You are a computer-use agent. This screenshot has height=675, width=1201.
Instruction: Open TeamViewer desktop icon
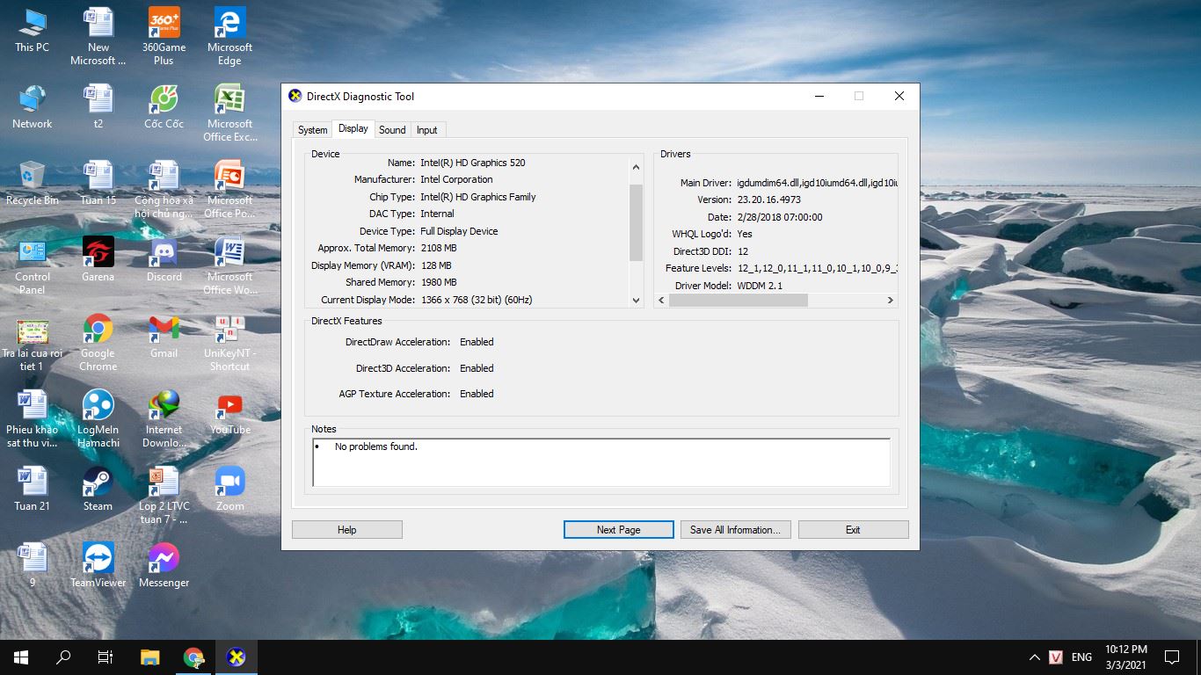point(98,560)
